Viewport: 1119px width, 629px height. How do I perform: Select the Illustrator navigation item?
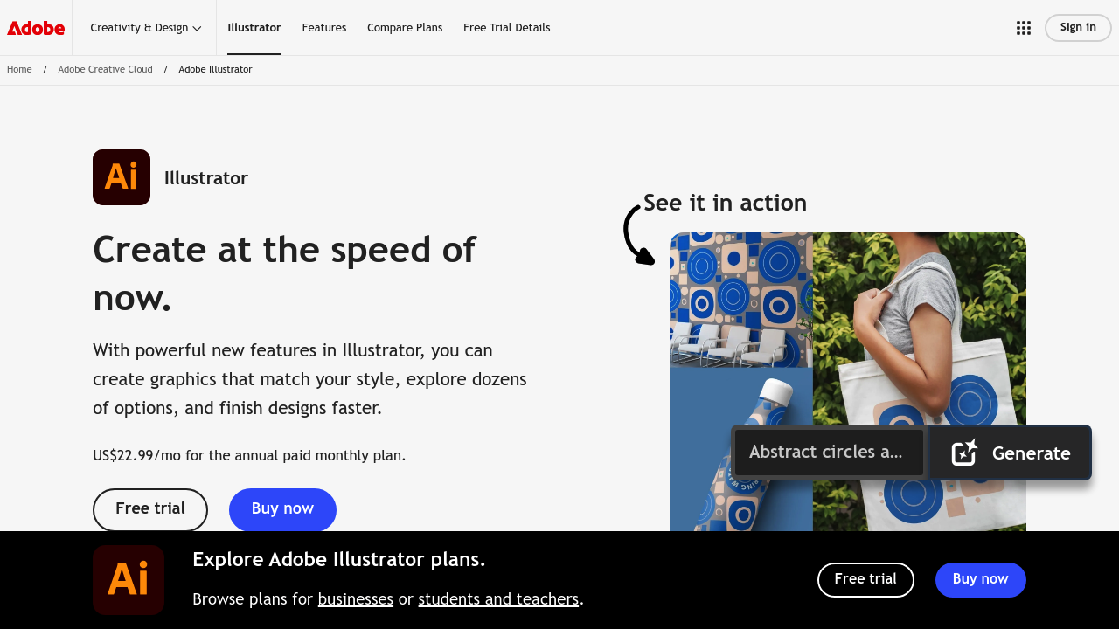coord(254,27)
